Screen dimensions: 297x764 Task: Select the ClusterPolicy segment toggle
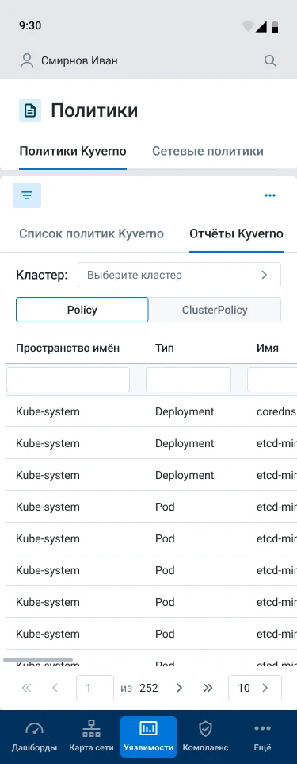pyautogui.click(x=215, y=310)
